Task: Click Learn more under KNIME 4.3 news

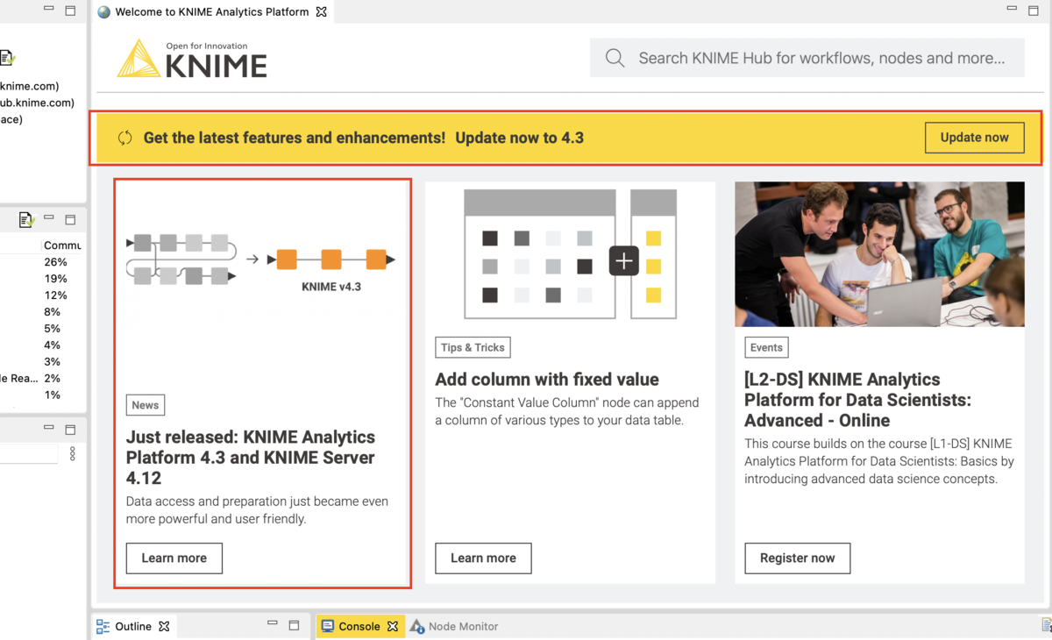Action: pos(174,558)
